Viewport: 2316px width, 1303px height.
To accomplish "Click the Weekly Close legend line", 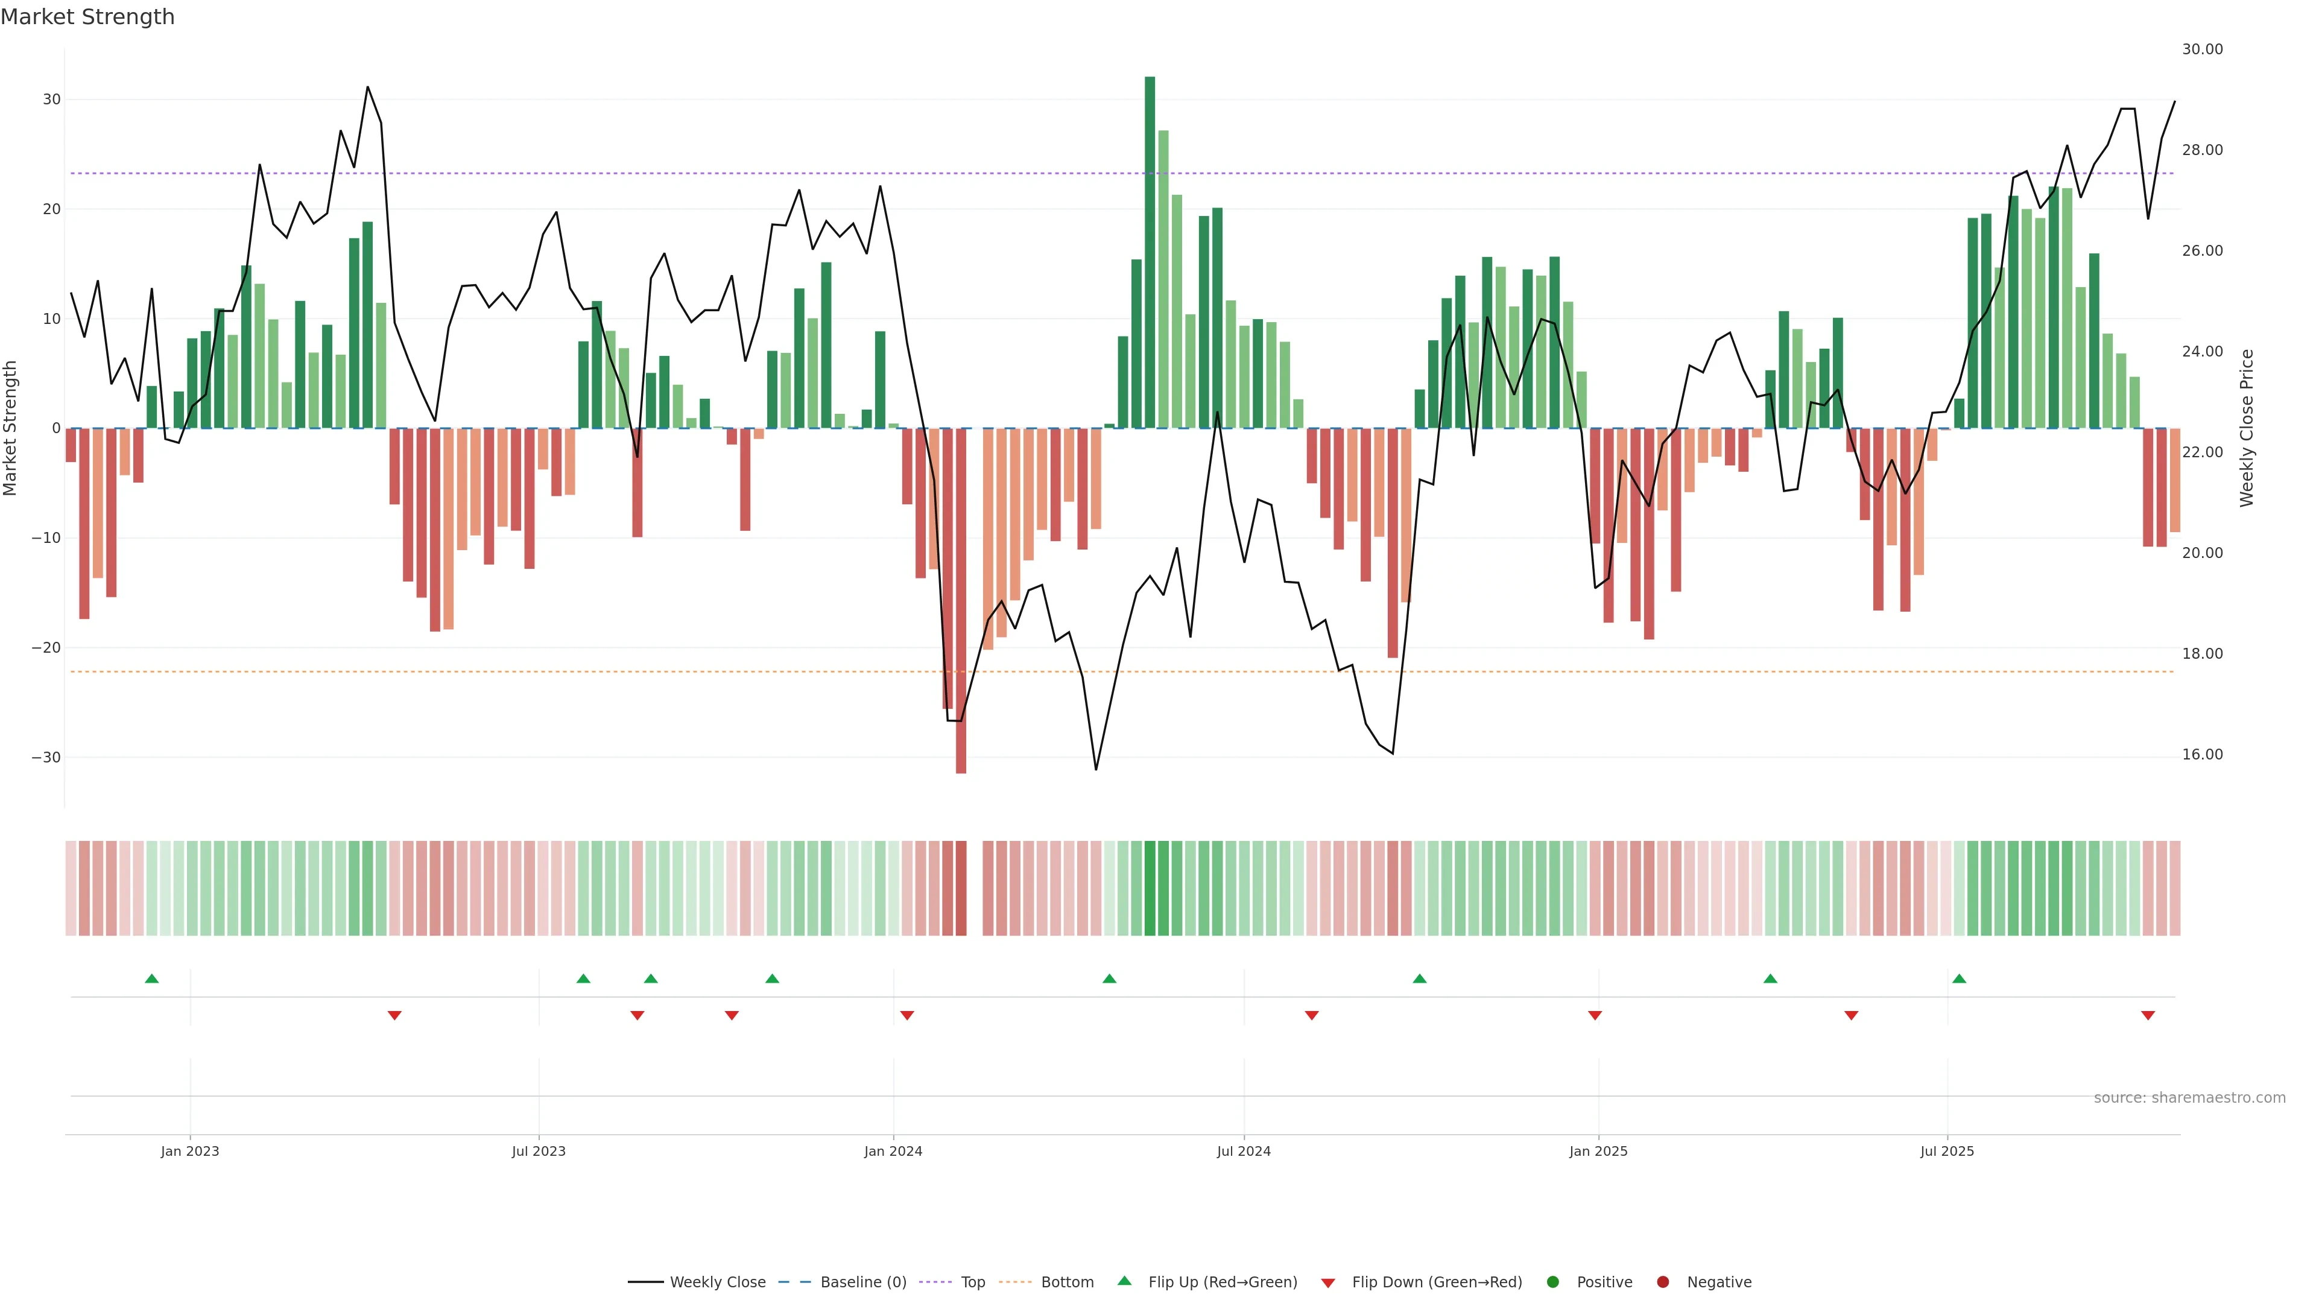I will tap(645, 1282).
